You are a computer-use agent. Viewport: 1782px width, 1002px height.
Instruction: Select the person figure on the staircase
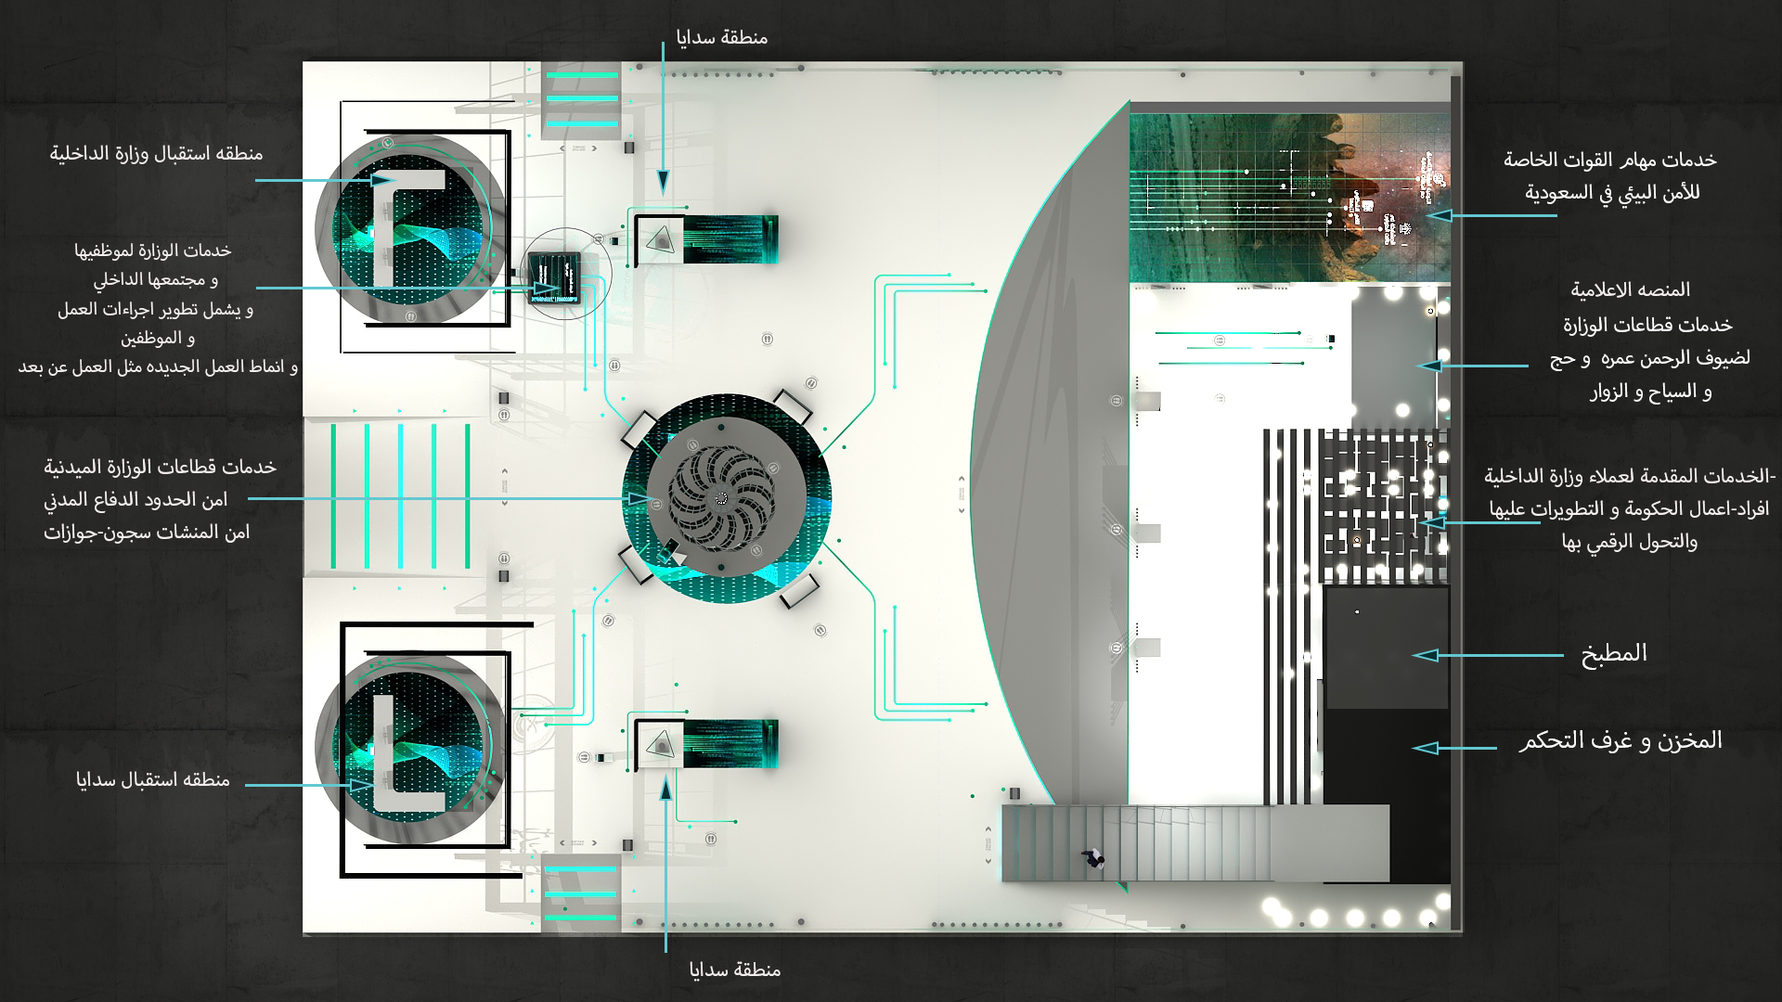coord(1093,858)
